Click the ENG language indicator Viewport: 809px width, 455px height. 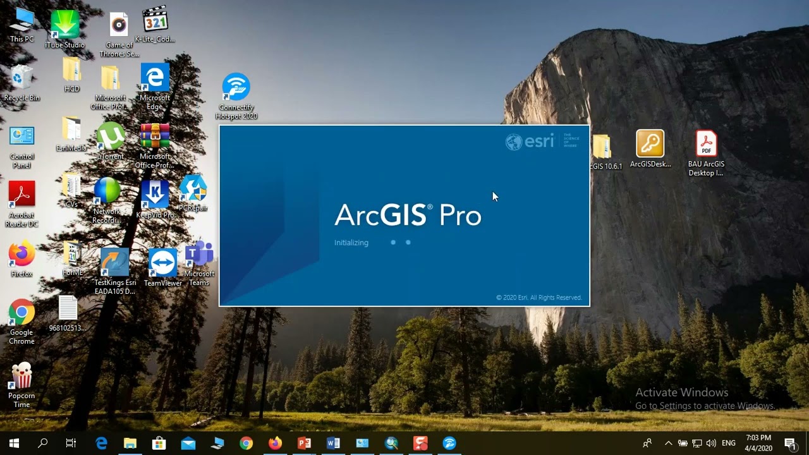click(729, 443)
